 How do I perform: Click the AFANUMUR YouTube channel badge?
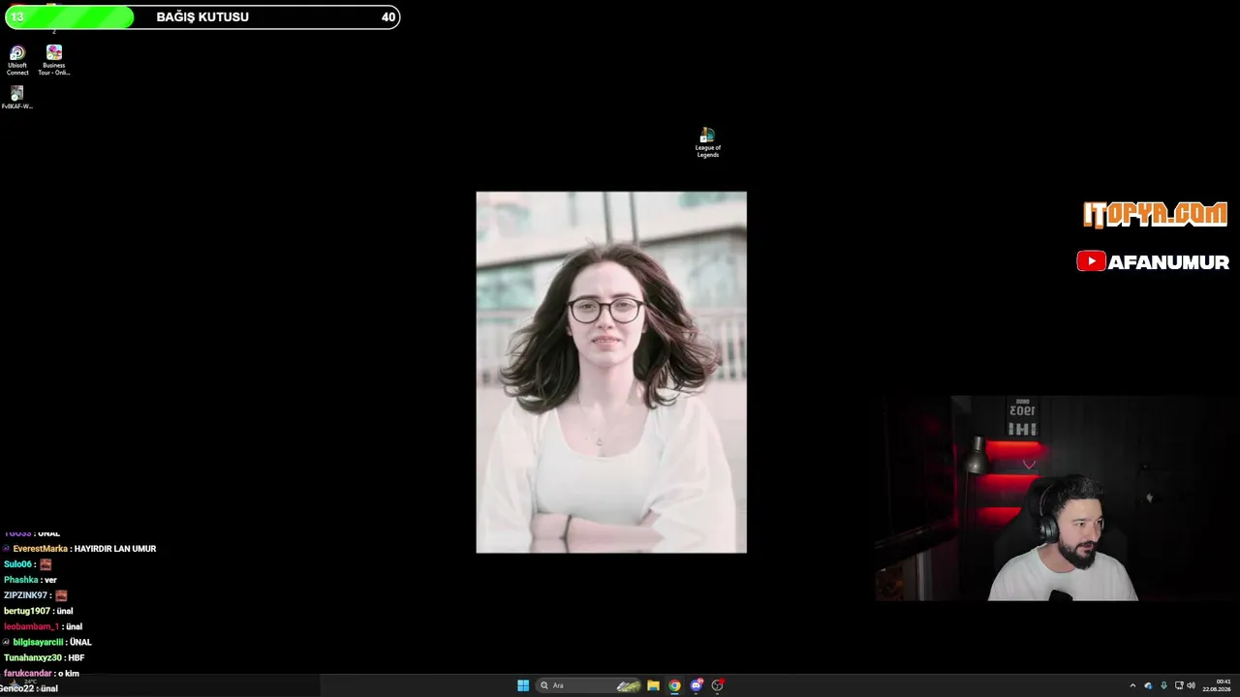pos(1153,261)
